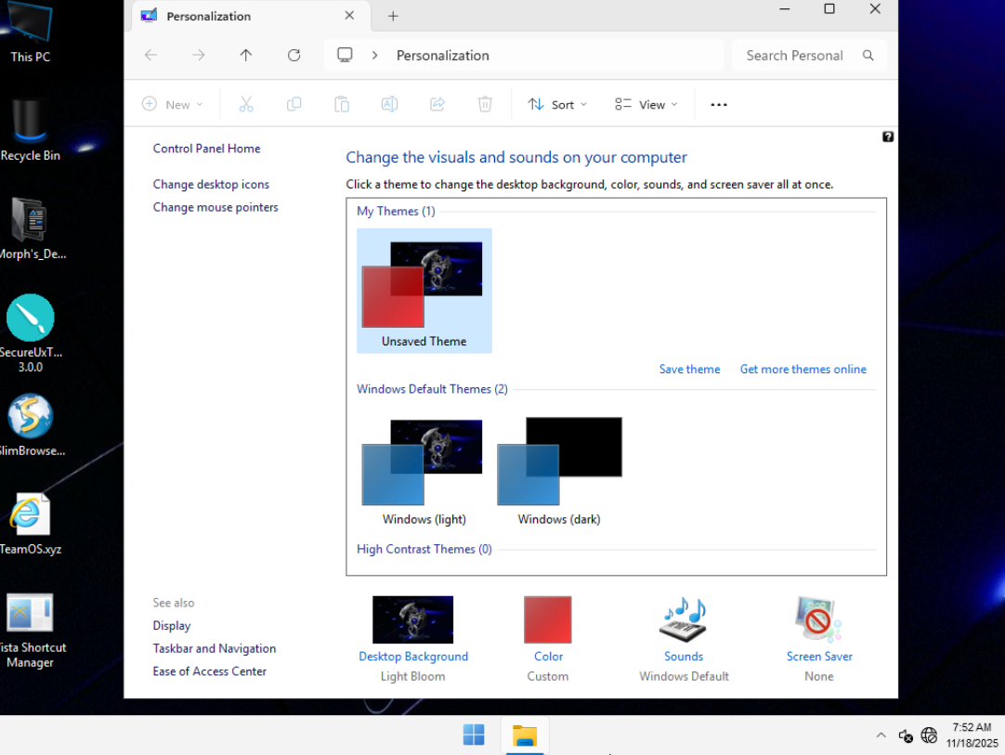This screenshot has width=1005, height=755.
Task: Add a new tab with plus button
Action: (393, 16)
